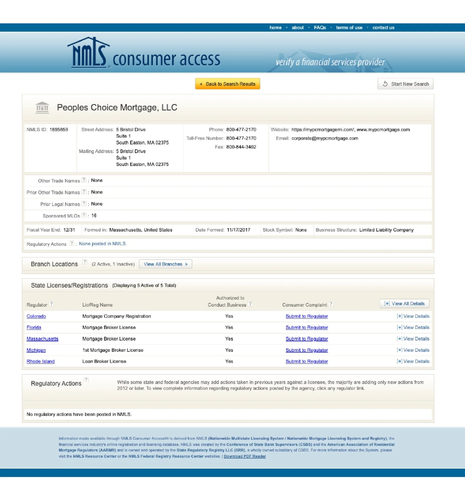Screen dimensions: 465x492
Task: Go to home in top navigation
Action: point(275,28)
